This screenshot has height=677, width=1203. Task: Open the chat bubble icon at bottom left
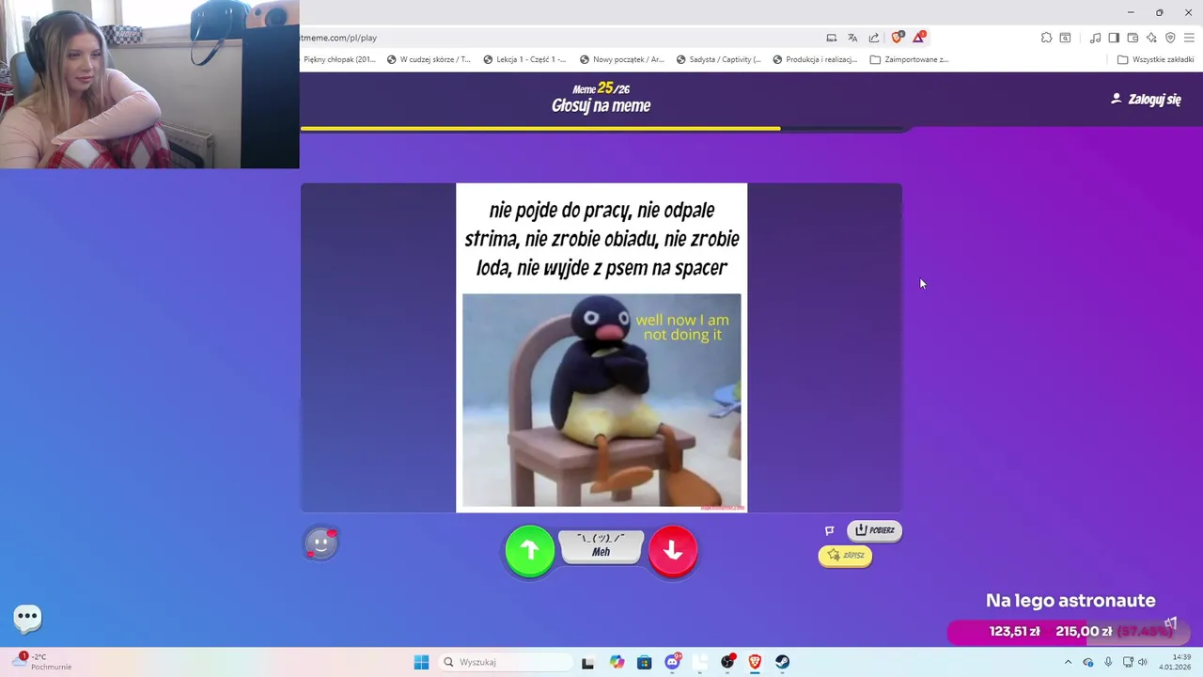pyautogui.click(x=27, y=618)
